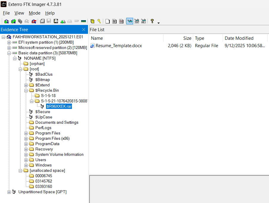Expand the Windows folder node
The height and width of the screenshot is (203, 269).
pyautogui.click(x=26, y=165)
